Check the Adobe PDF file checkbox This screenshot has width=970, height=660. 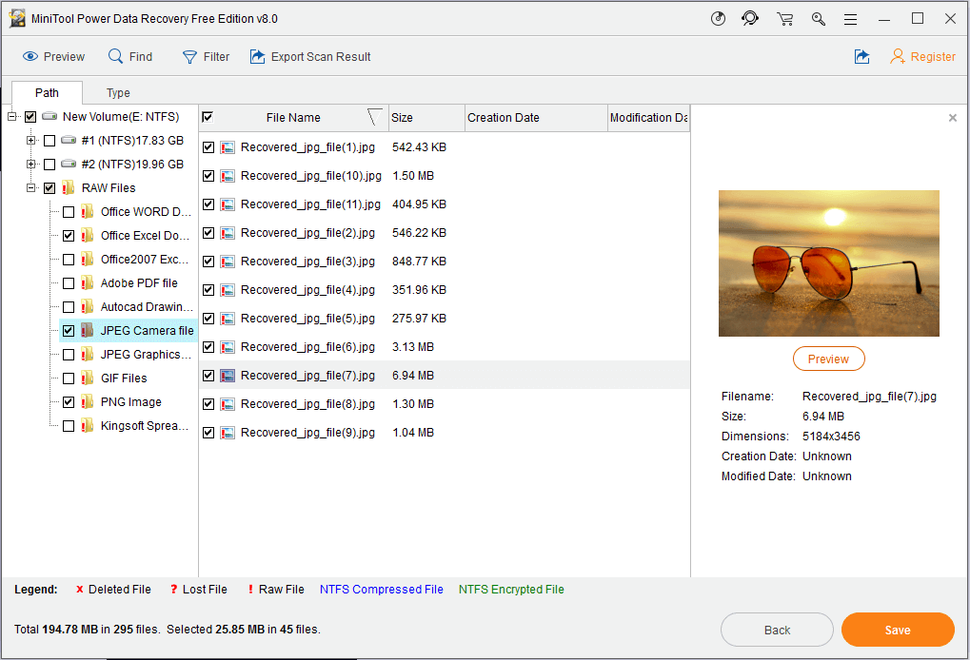pos(69,283)
